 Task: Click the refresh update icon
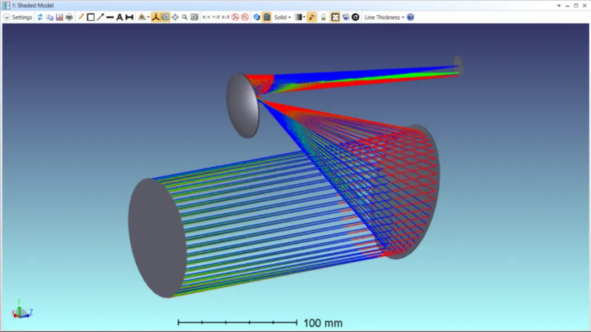click(x=40, y=17)
